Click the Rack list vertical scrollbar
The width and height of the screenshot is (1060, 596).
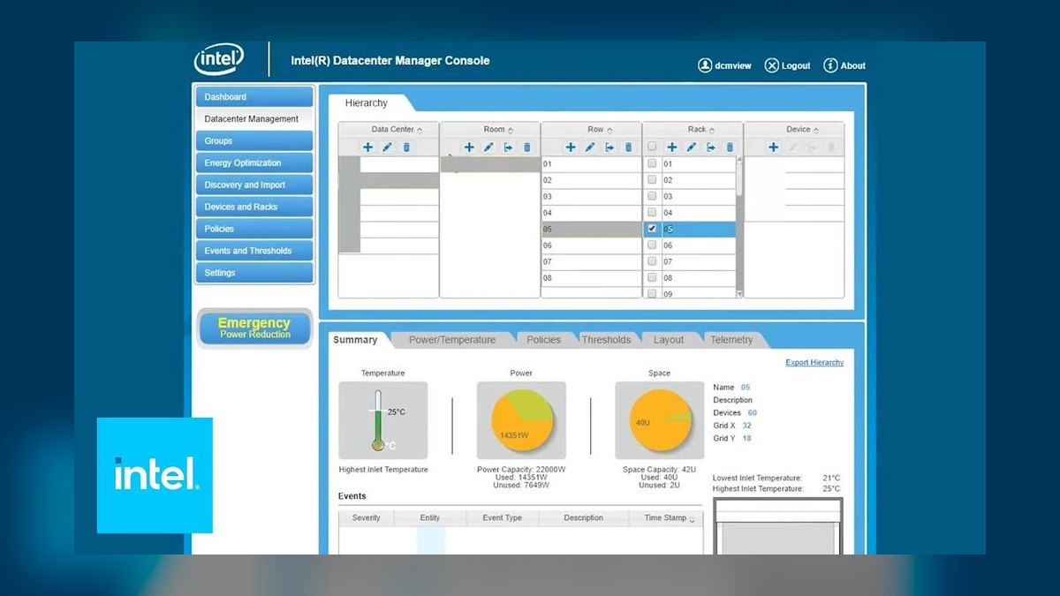pyautogui.click(x=739, y=182)
